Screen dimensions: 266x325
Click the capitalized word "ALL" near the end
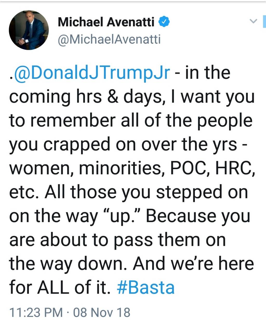tap(54, 288)
